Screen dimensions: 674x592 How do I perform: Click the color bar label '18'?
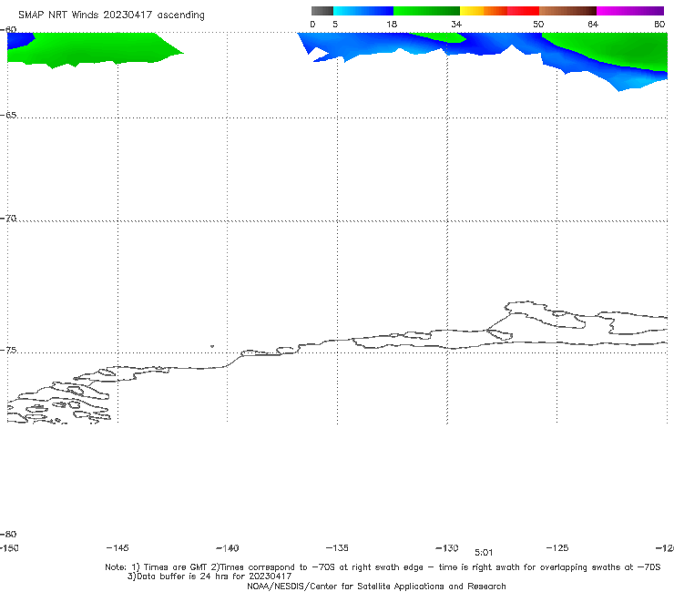(x=392, y=24)
